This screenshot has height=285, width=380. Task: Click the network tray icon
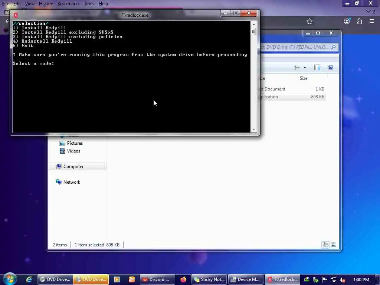point(334,280)
